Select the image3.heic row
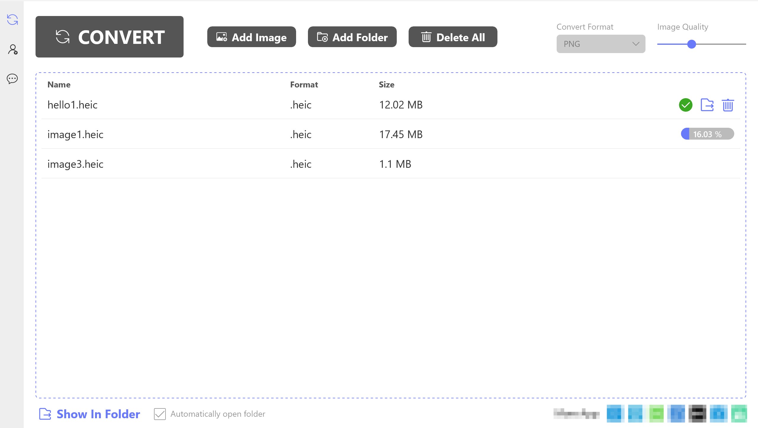 tap(207, 164)
